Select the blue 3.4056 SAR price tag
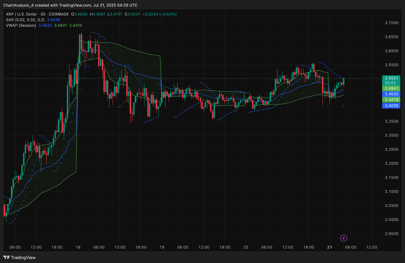 (391, 106)
